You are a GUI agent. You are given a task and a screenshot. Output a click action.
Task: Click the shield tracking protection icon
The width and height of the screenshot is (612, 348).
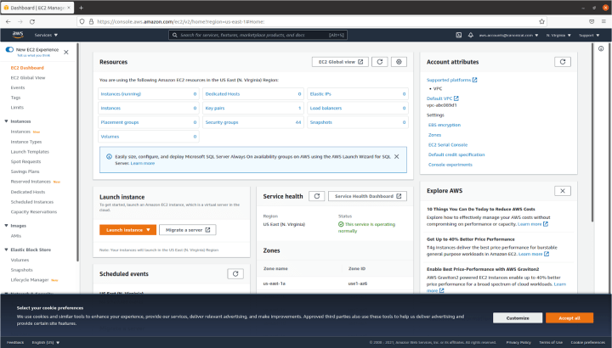(x=82, y=22)
